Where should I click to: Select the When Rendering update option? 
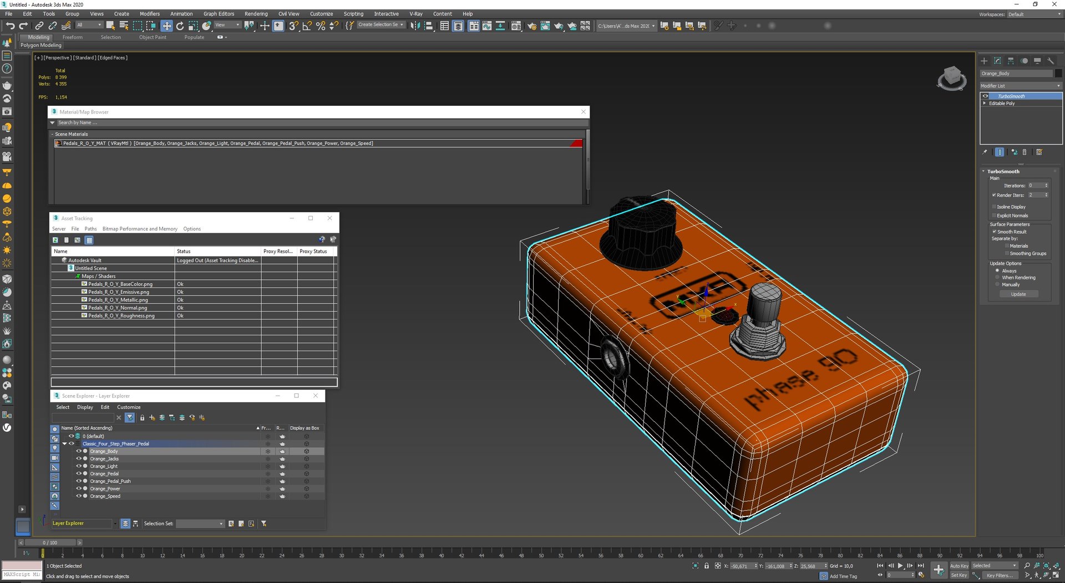click(x=997, y=278)
